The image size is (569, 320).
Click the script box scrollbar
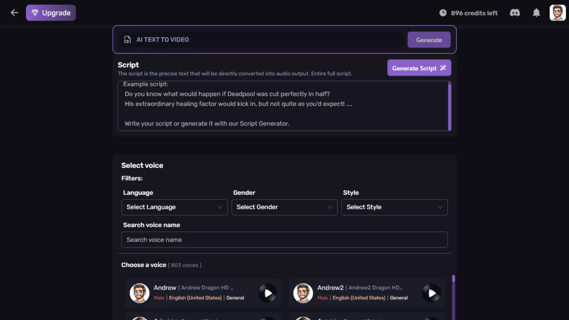pos(450,107)
